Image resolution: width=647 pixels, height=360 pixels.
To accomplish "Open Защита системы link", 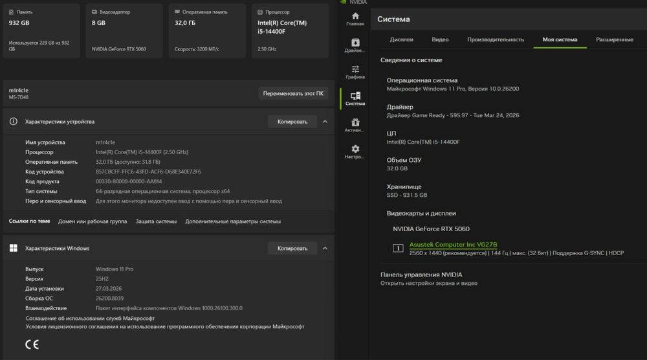I will (156, 221).
